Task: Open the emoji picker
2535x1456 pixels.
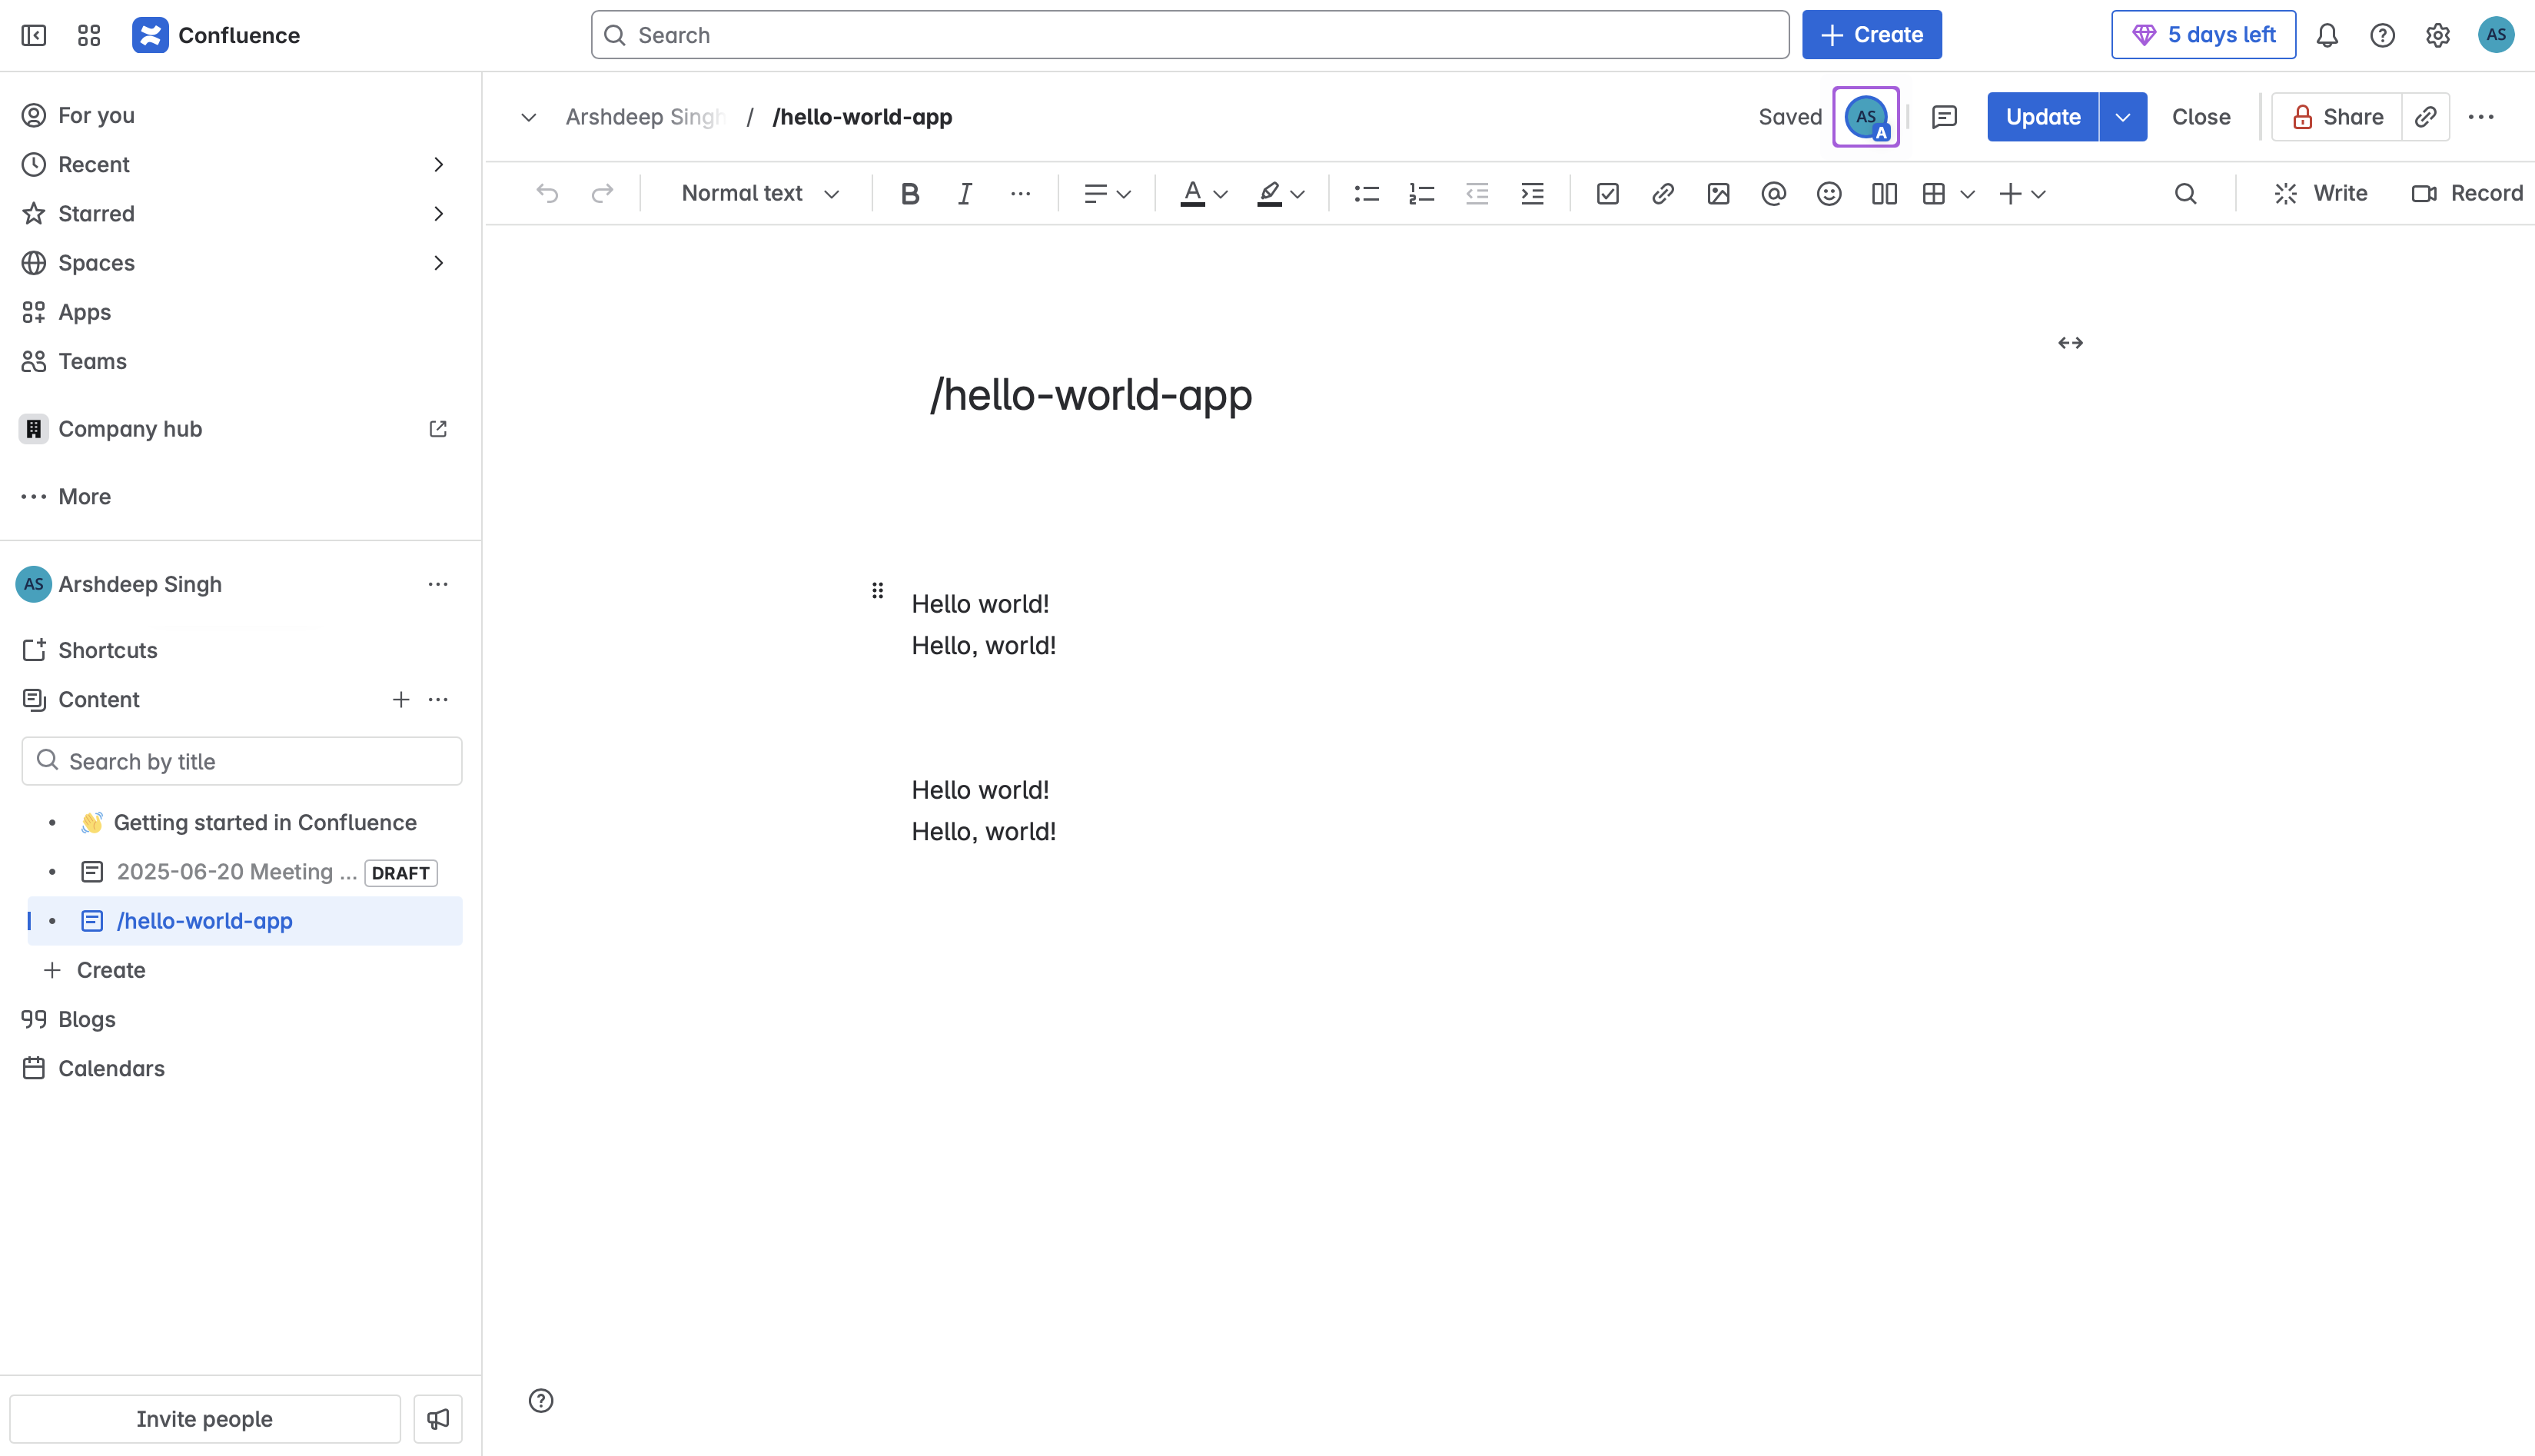Action: [1829, 194]
